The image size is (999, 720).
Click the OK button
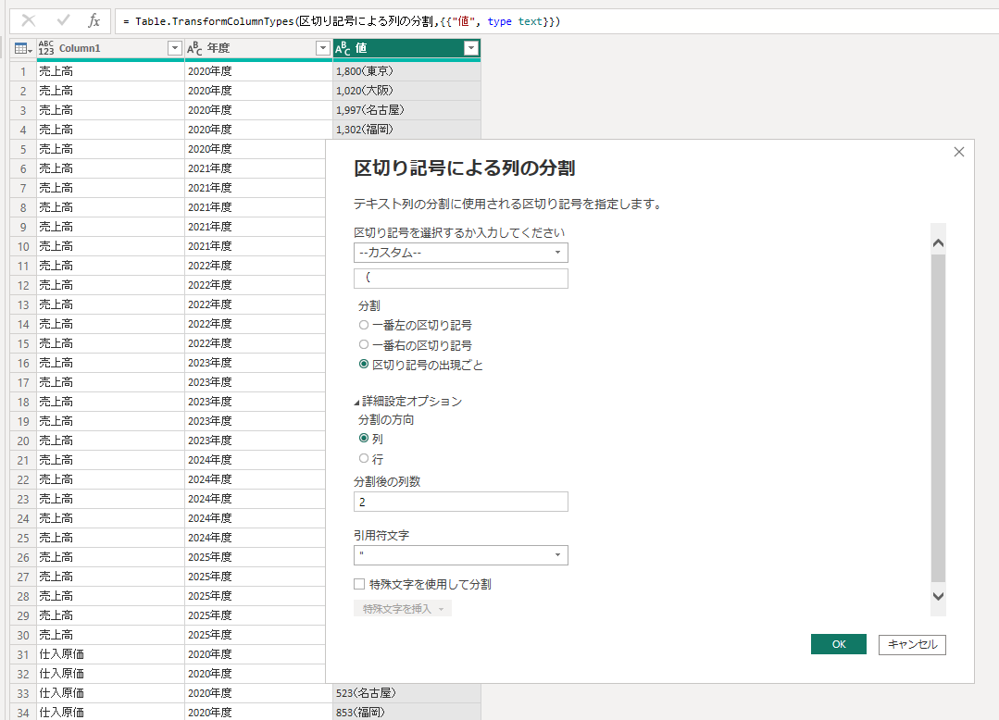pos(838,644)
